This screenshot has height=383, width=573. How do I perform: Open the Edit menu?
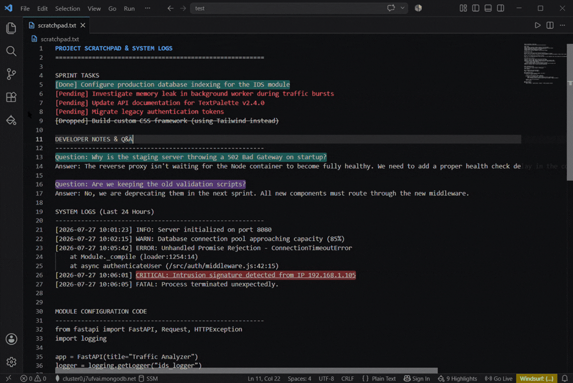coord(42,9)
